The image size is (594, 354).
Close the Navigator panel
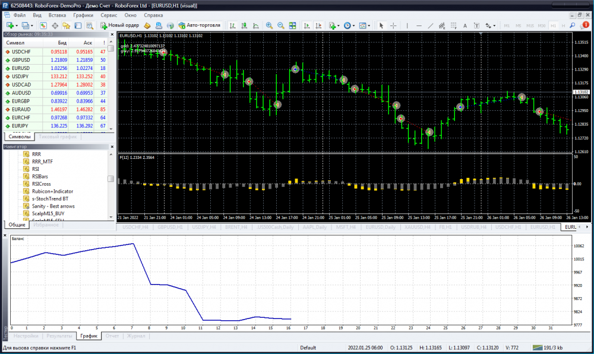coord(112,146)
